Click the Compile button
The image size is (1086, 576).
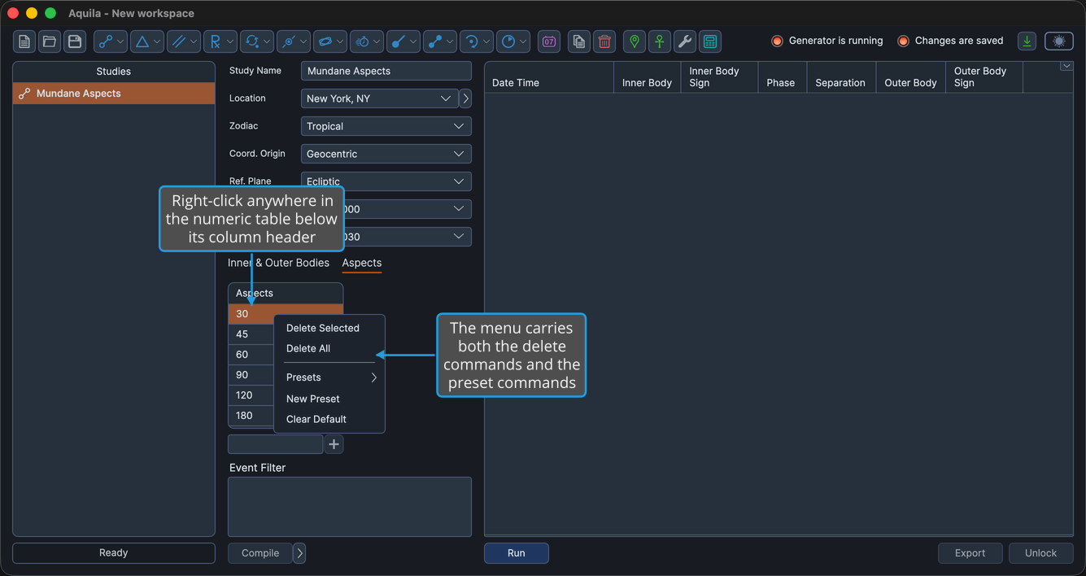coord(260,553)
